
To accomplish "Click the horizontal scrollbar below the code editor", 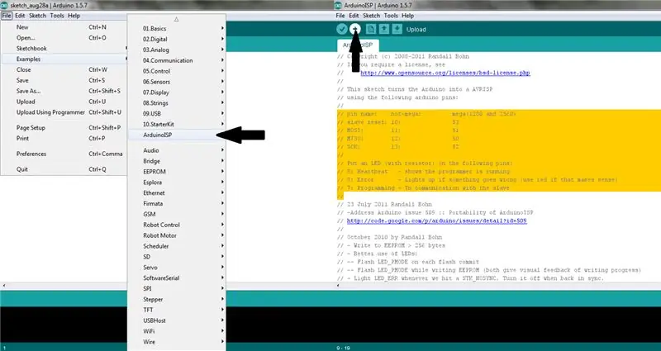I will click(x=497, y=286).
